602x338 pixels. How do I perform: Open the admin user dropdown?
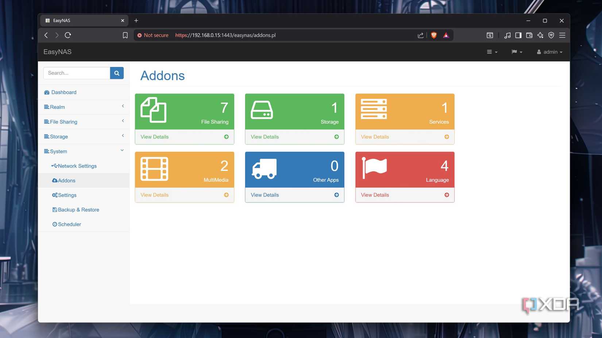pos(549,52)
